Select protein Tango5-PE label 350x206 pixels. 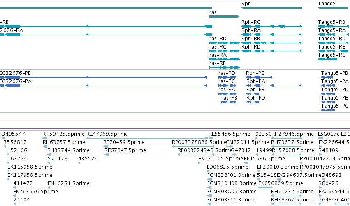point(335,98)
